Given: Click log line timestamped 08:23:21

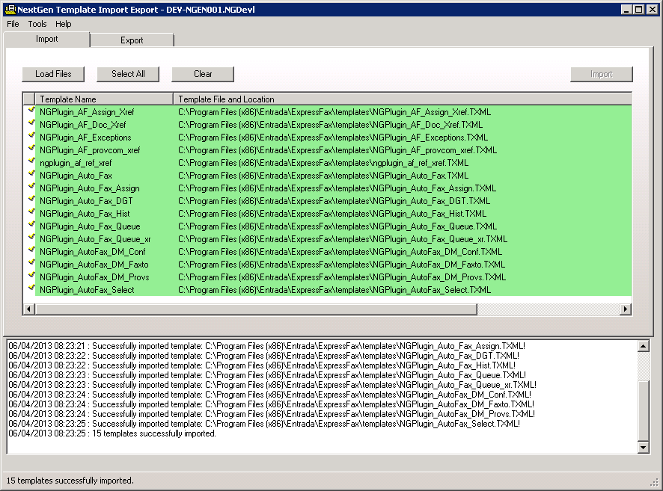Looking at the screenshot, I should [x=267, y=346].
